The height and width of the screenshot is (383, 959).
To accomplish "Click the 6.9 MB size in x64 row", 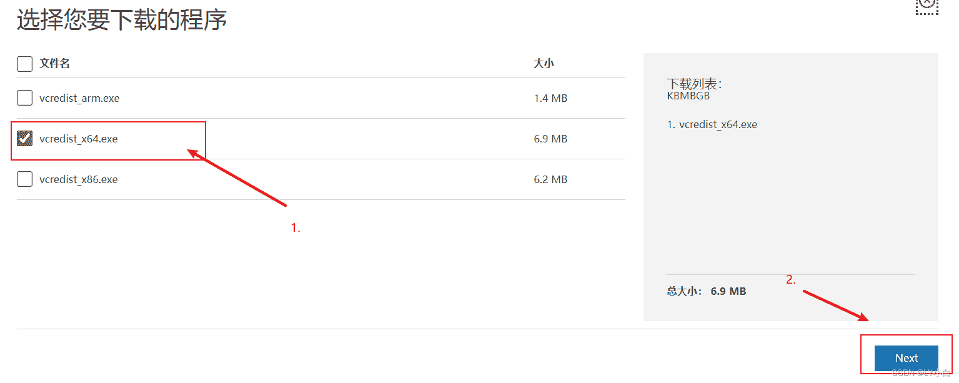I will (x=550, y=139).
